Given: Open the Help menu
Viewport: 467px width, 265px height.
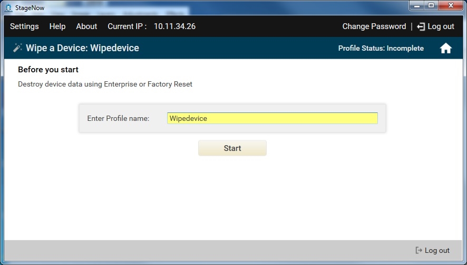Looking at the screenshot, I should (x=57, y=26).
